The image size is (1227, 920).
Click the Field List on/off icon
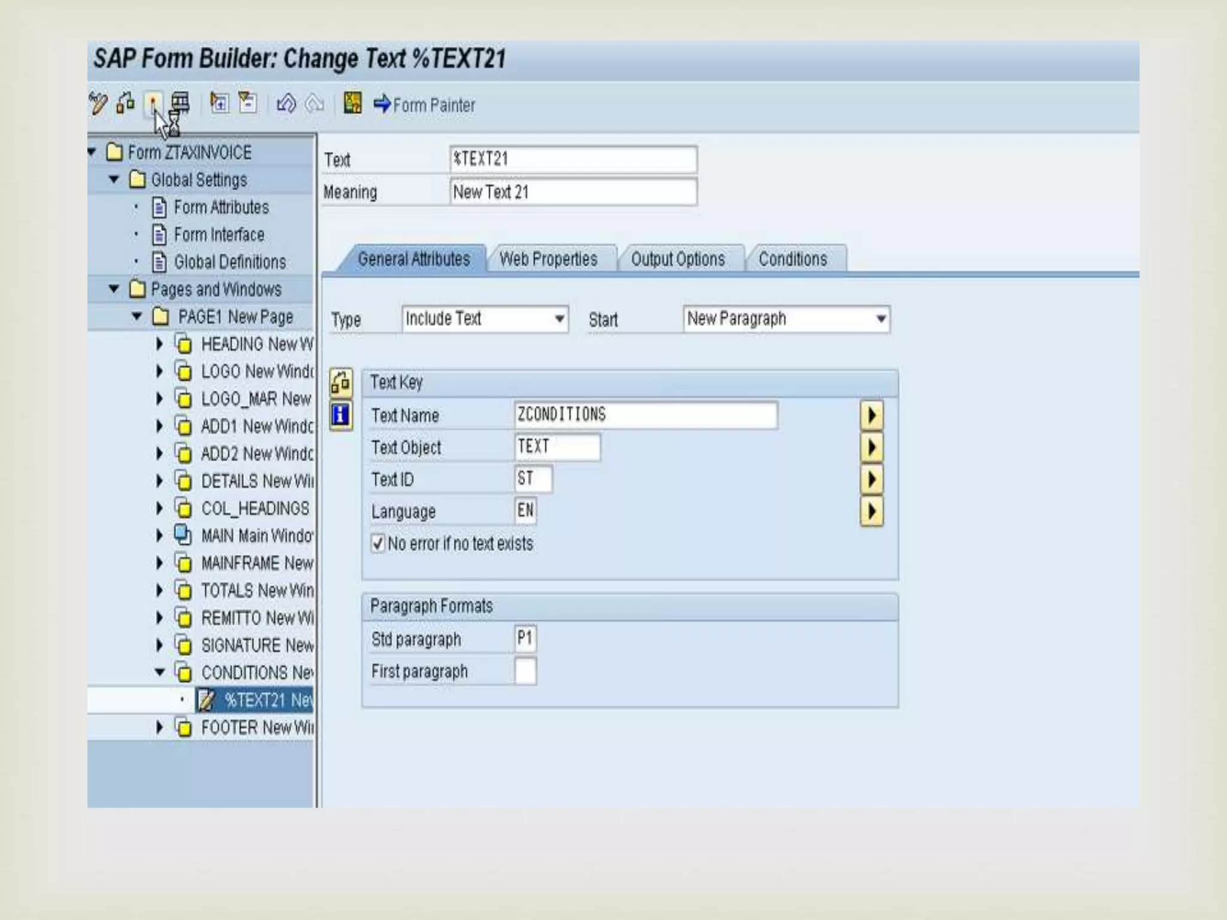click(352, 103)
